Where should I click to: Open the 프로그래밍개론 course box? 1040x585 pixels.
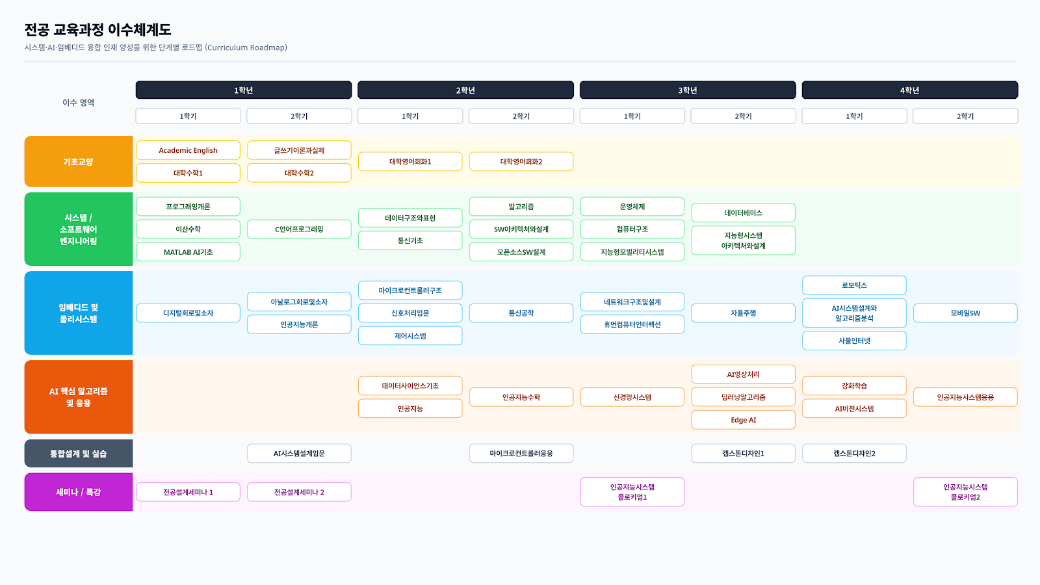[188, 206]
